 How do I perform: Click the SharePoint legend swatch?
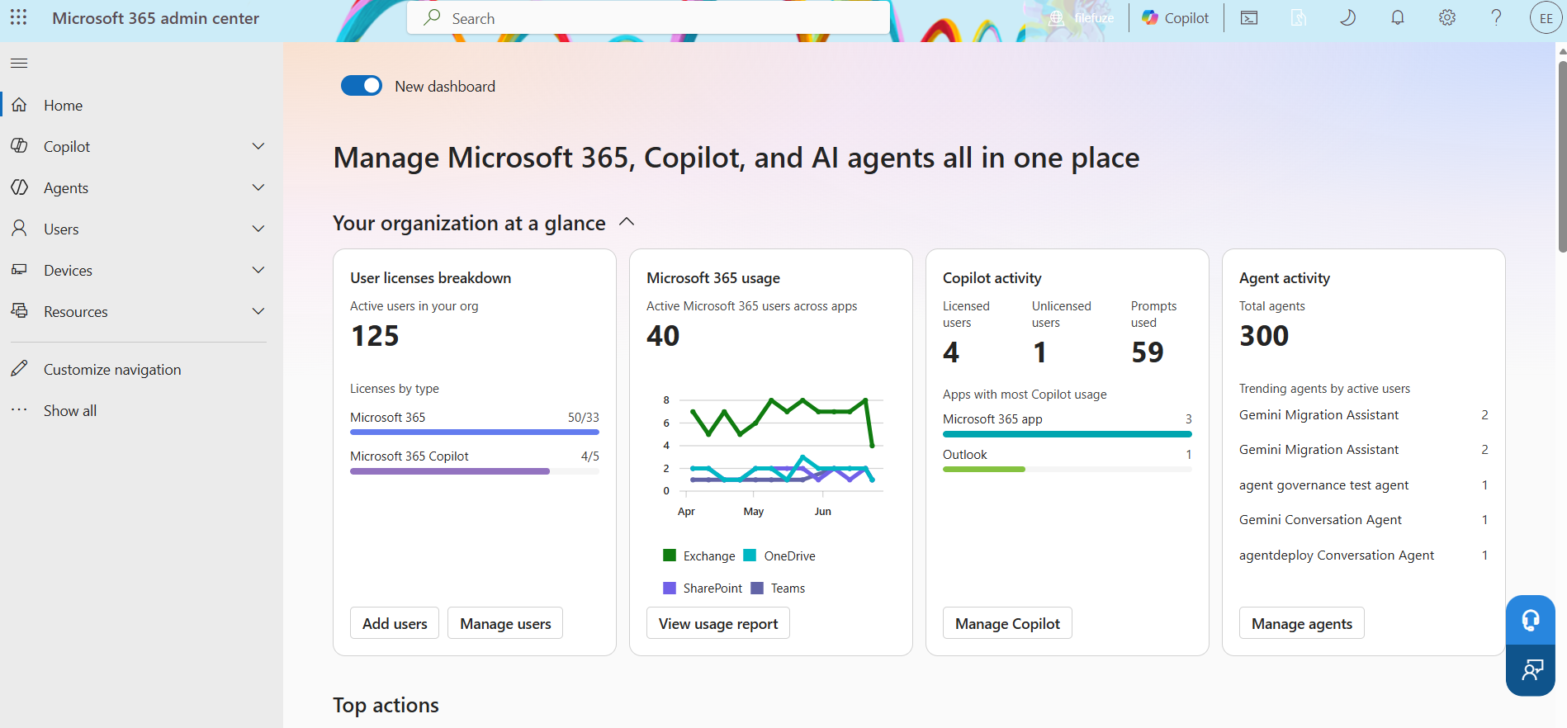[x=670, y=588]
